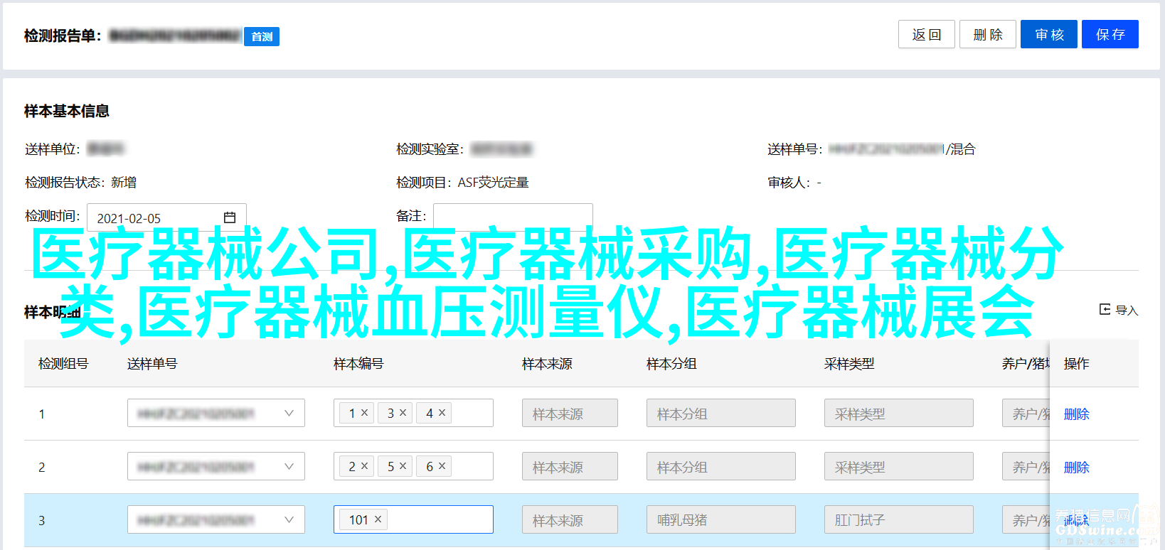This screenshot has width=1165, height=550.
Task: Expand the 送样单号 dropdown in row 2
Action: click(x=289, y=466)
